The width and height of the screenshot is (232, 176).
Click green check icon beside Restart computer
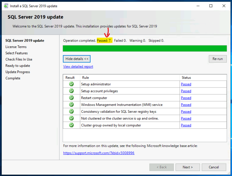(x=71, y=98)
